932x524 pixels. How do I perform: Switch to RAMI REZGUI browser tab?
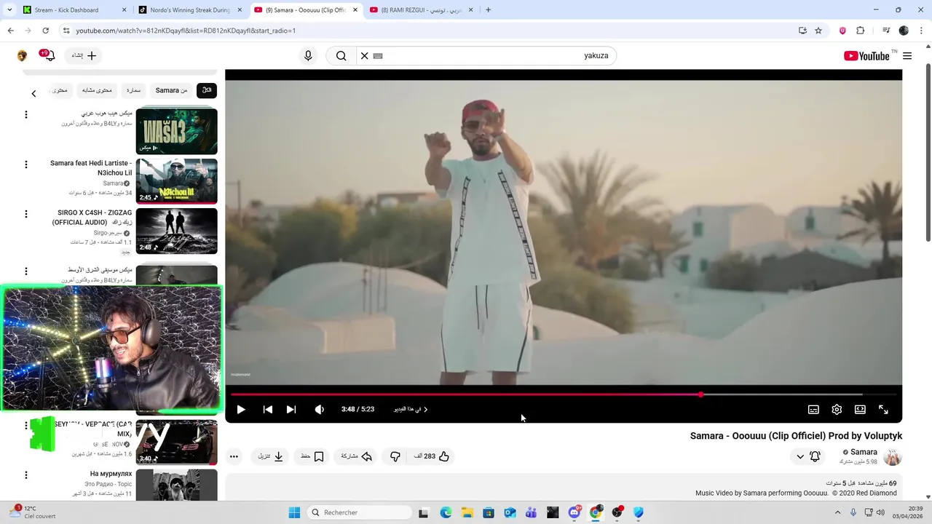coord(421,10)
